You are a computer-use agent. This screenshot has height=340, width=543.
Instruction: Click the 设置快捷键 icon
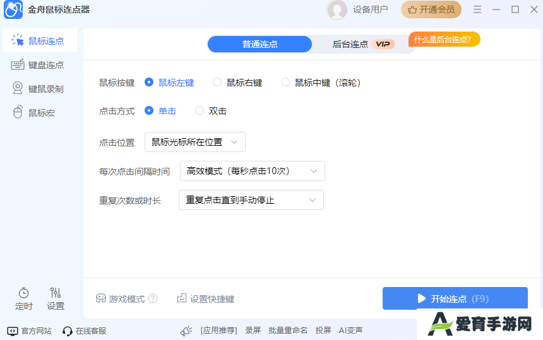coord(182,298)
